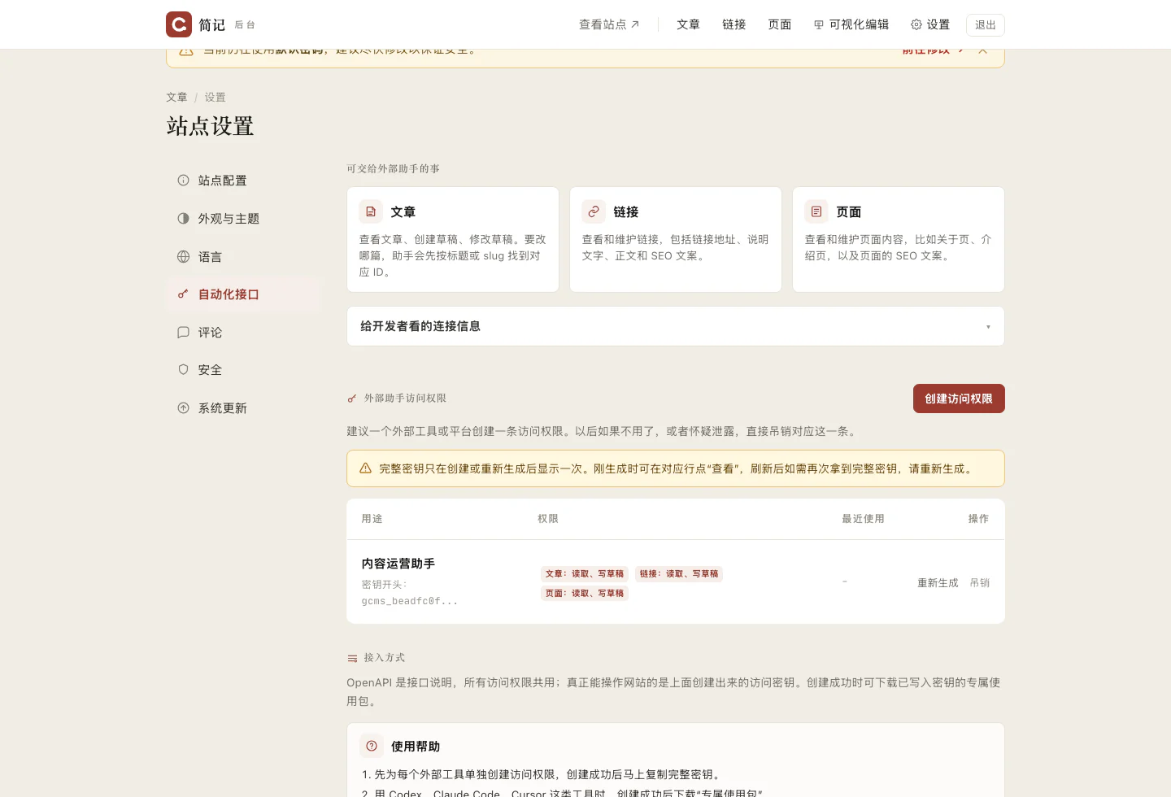Go to 页面 in top navigation
This screenshot has height=797, width=1171.
pyautogui.click(x=779, y=24)
